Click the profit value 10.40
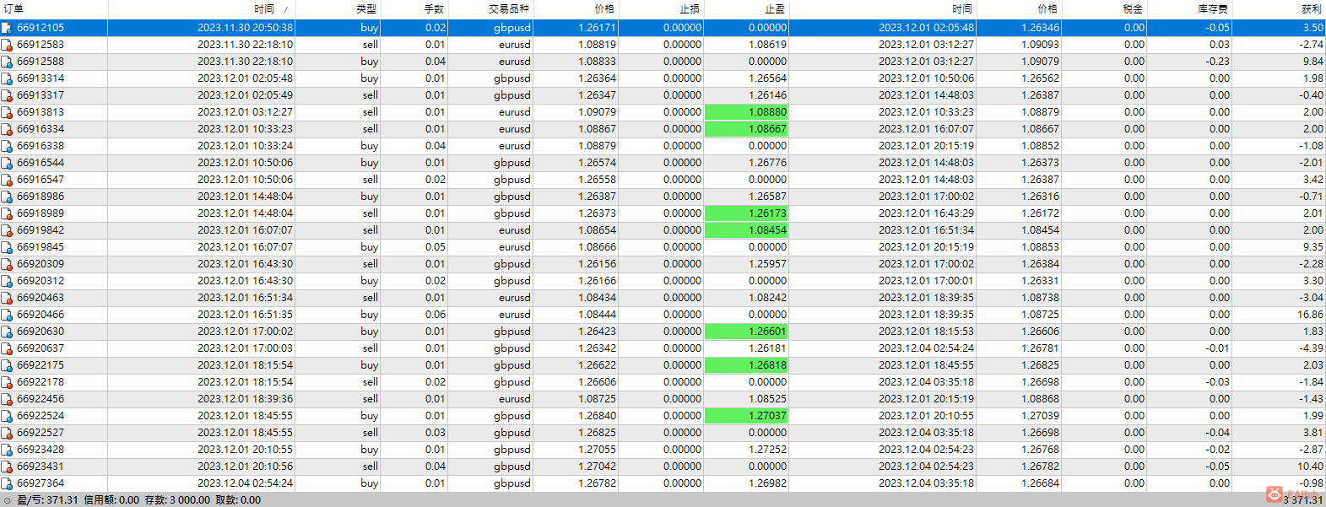Image resolution: width=1326 pixels, height=507 pixels. pyautogui.click(x=1310, y=467)
